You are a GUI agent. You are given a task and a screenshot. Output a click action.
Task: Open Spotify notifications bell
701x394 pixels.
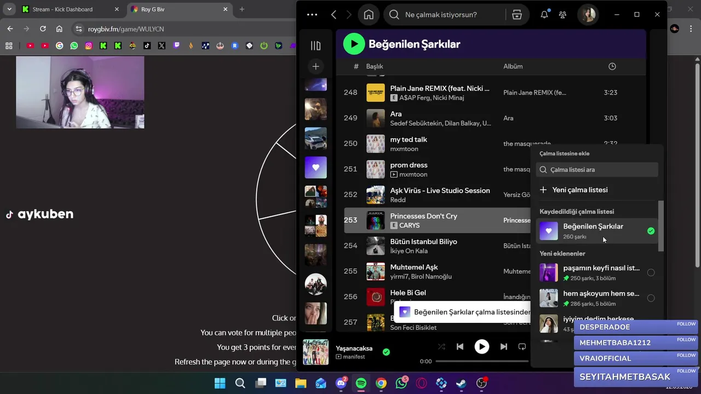pyautogui.click(x=544, y=15)
